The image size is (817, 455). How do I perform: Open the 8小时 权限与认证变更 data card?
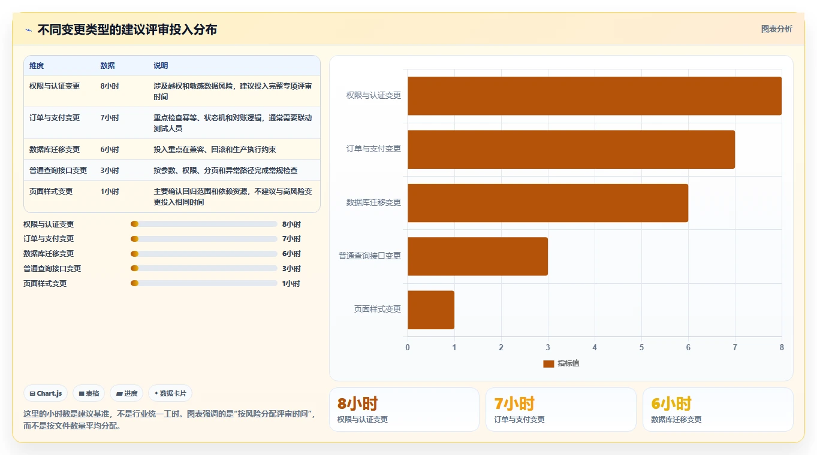(x=404, y=409)
